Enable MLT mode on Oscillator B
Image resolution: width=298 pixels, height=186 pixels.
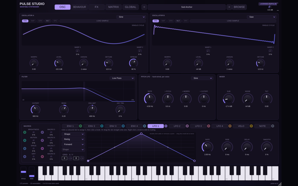coord(178,21)
